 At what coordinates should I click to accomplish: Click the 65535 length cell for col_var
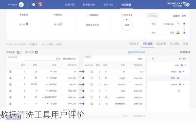tap(34, 84)
